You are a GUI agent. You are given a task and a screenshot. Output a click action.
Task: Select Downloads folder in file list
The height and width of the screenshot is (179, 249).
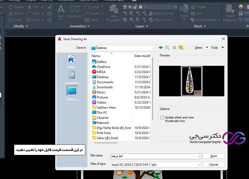pos(102,87)
